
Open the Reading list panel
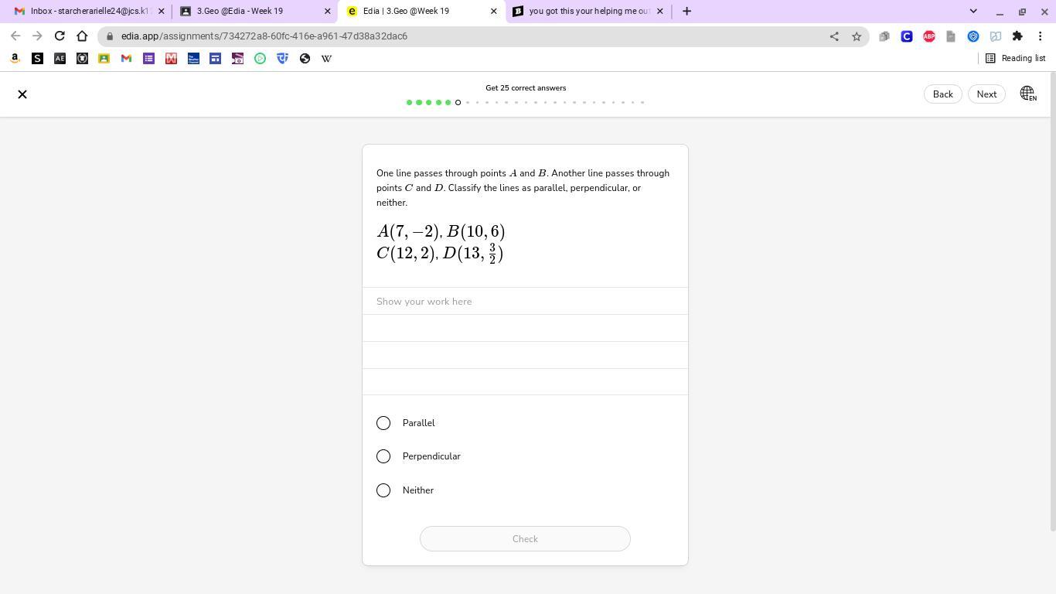tap(1015, 59)
